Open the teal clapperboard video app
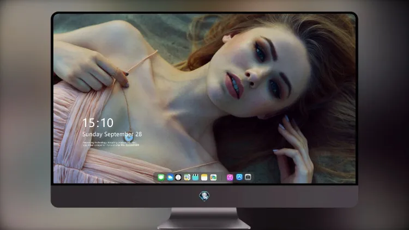Viewport: 409px width, 230px height. [195, 177]
